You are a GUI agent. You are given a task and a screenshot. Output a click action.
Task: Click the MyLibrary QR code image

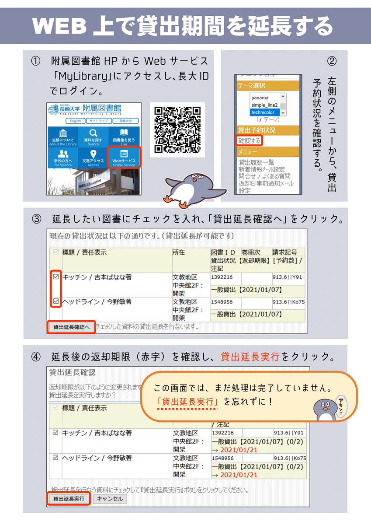click(x=177, y=130)
